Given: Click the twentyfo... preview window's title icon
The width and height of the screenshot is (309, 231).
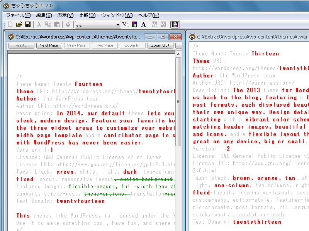Looking at the screenshot, I should pyautogui.click(x=11, y=37).
